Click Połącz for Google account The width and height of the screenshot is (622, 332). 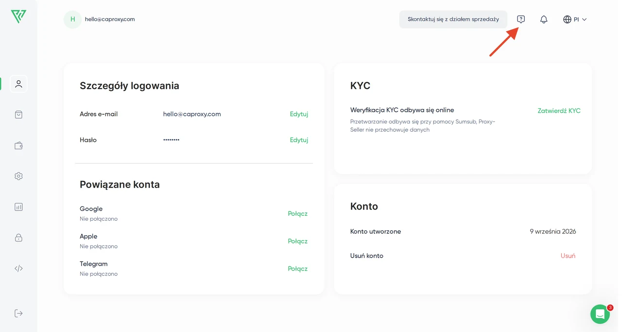[x=297, y=213]
